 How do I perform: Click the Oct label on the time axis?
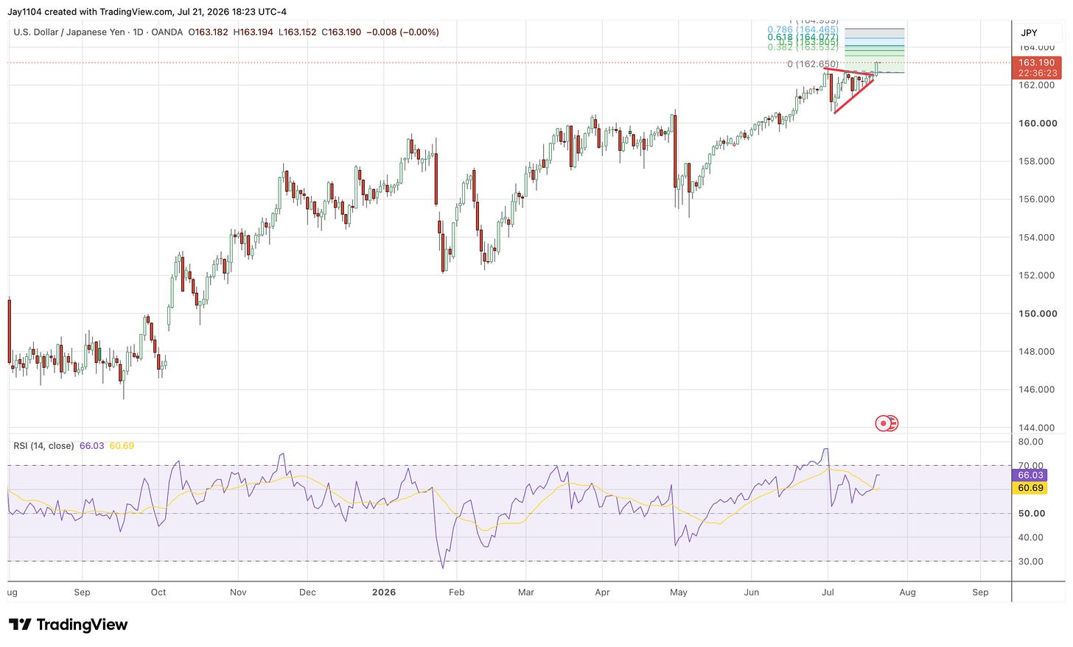coord(158,593)
